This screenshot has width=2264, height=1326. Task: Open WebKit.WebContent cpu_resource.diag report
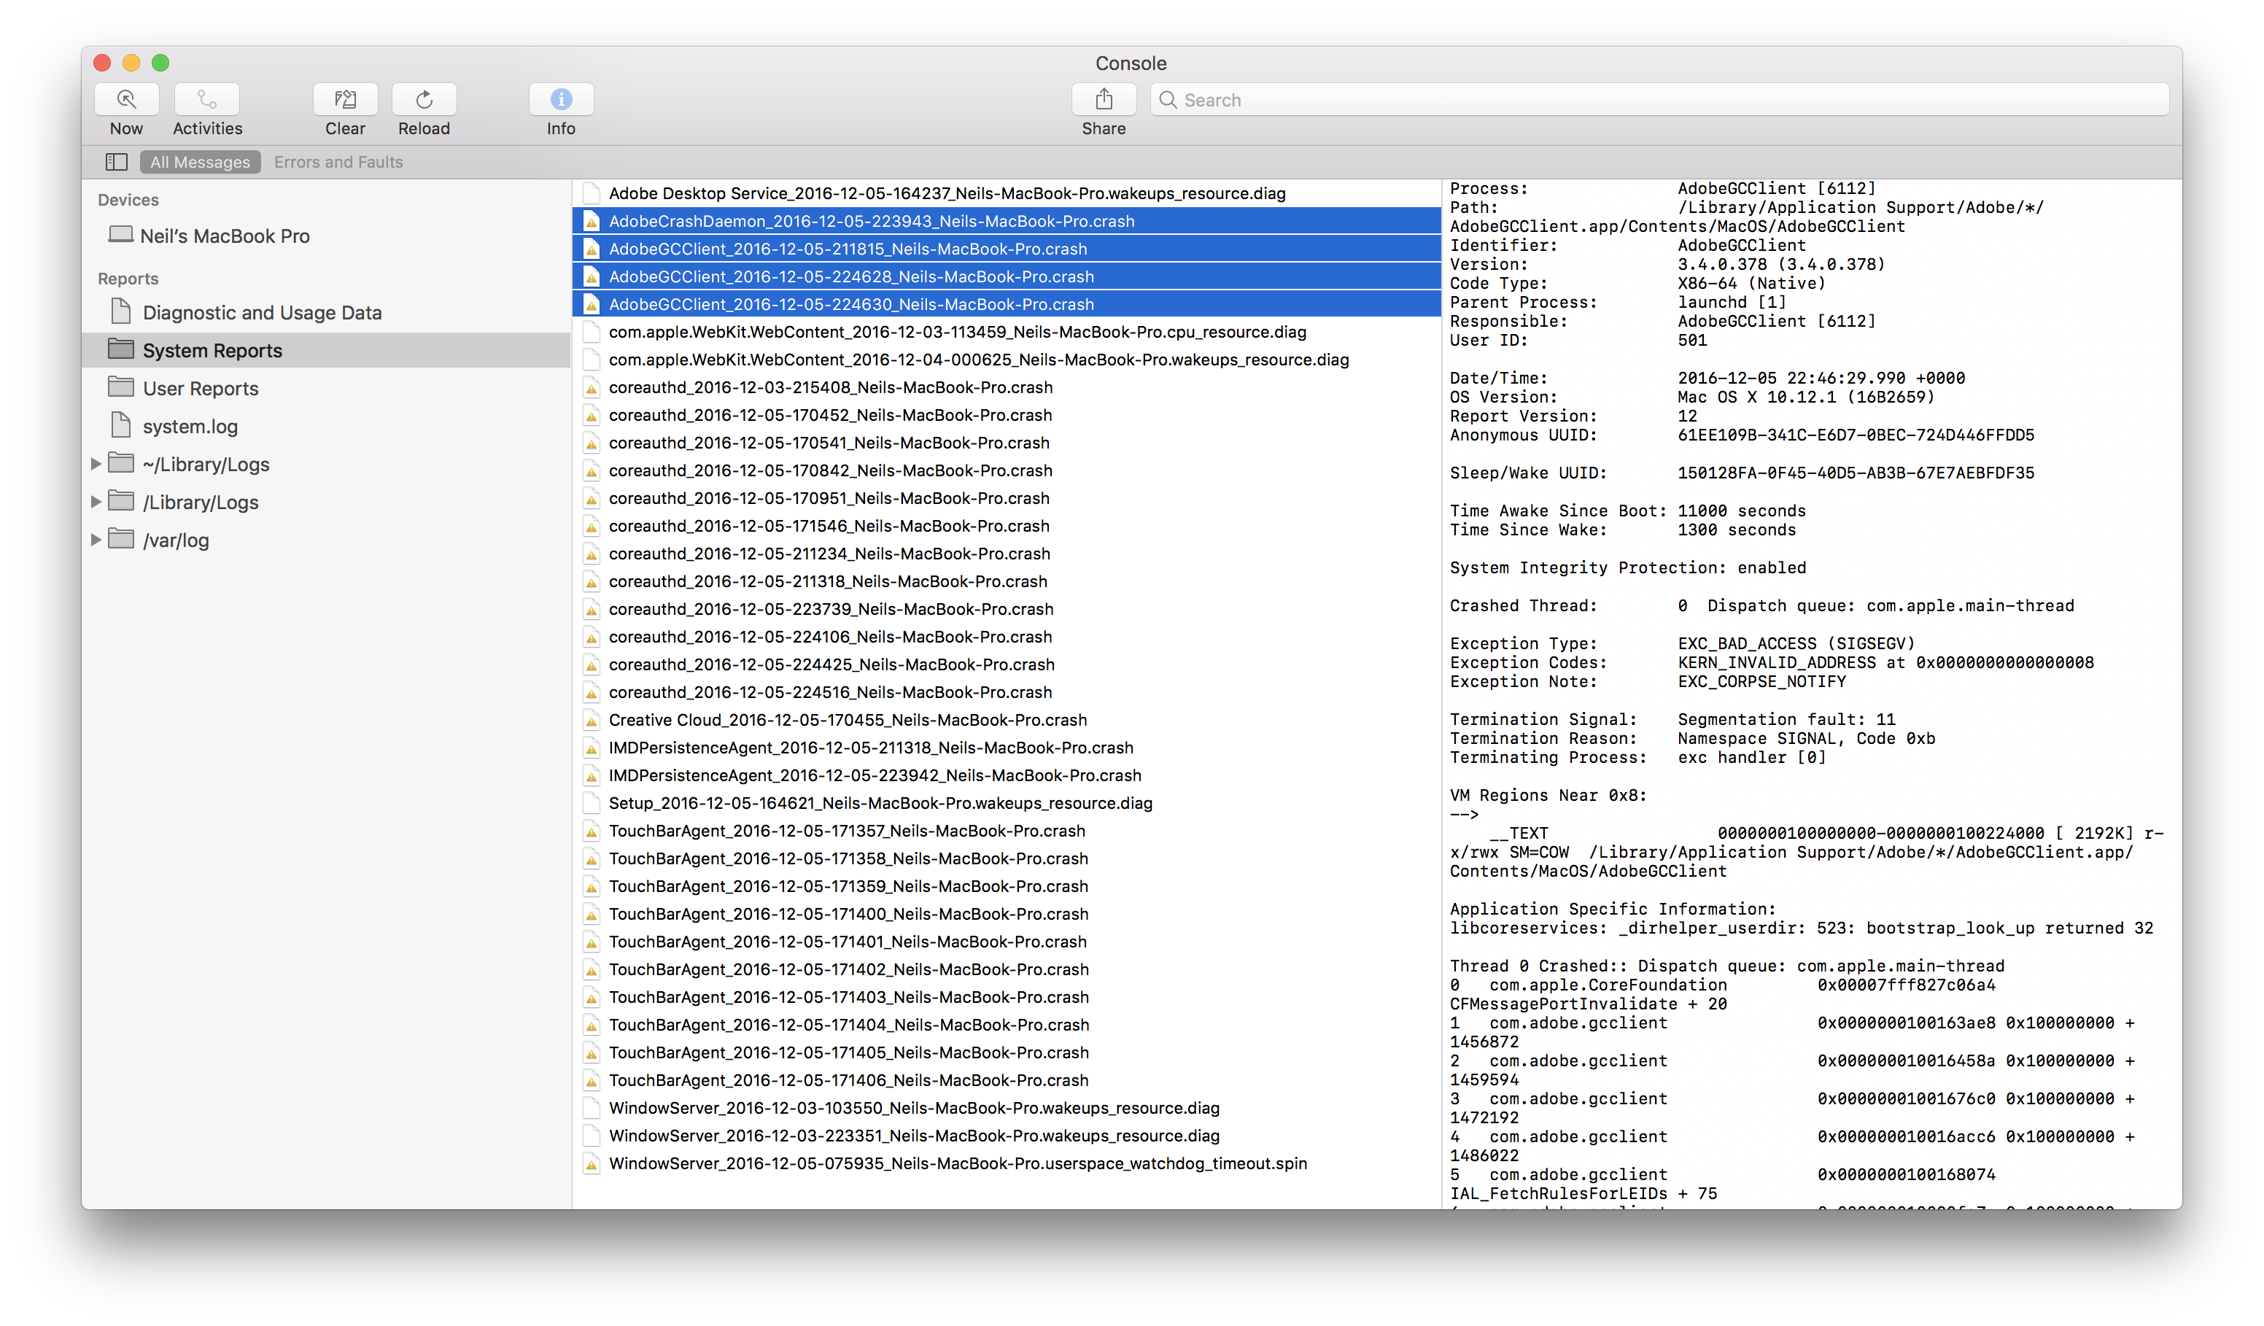pos(1007,333)
